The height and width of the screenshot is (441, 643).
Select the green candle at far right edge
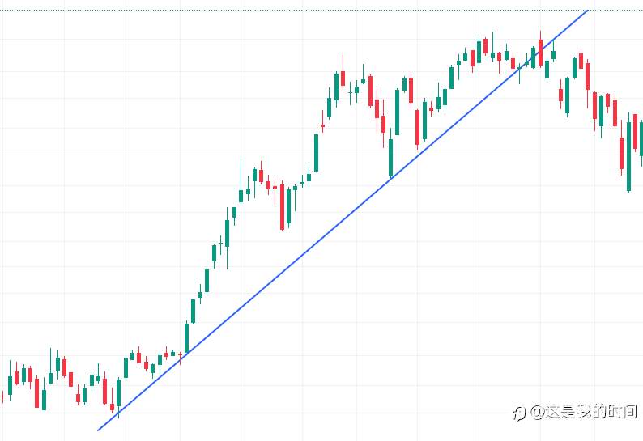[x=641, y=138]
